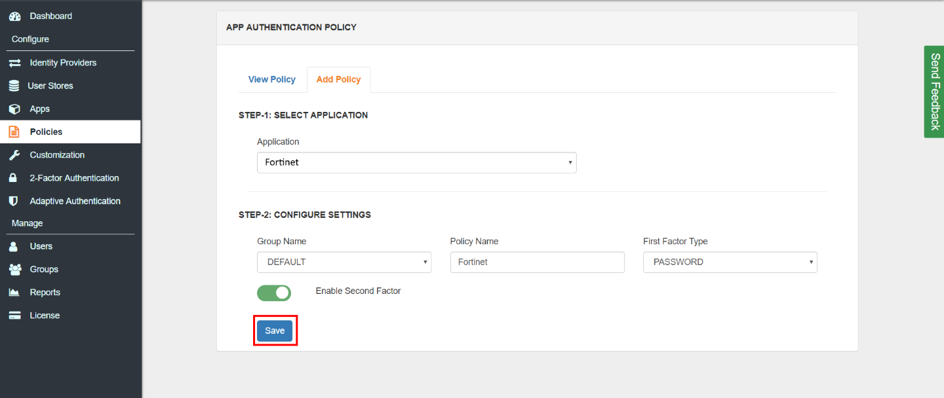Click the Group Name label
Screen dimensions: 944x398
(x=281, y=242)
